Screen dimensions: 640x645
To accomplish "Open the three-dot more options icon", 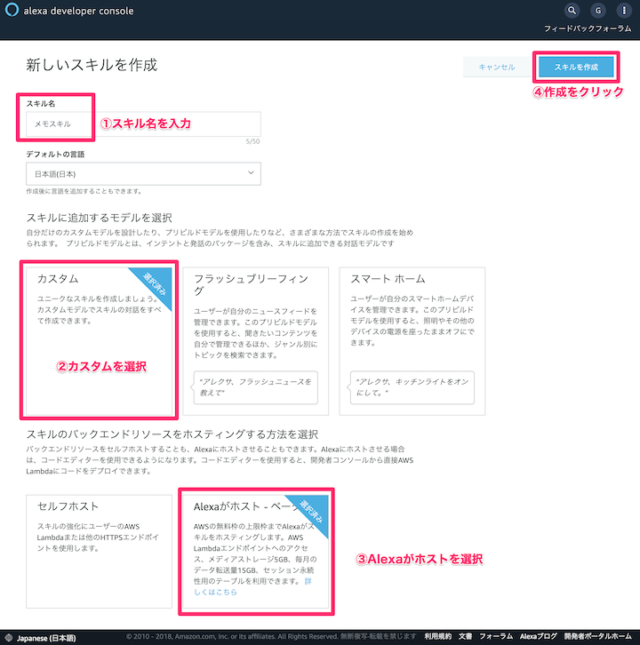I will click(624, 11).
